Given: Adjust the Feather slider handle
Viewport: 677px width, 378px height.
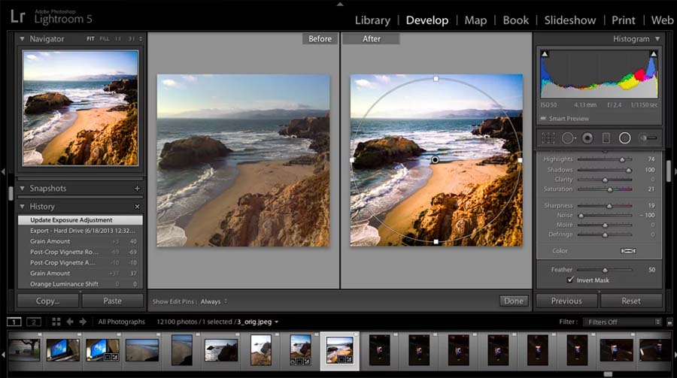Looking at the screenshot, I should click(x=605, y=270).
